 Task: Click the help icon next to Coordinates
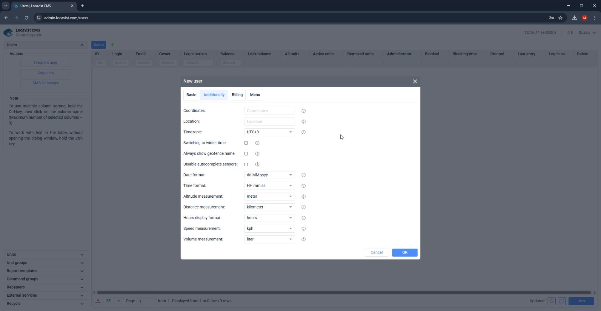[x=303, y=111]
